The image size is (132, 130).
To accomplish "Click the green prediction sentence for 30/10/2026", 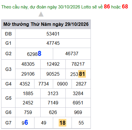I will [x=65, y=7].
